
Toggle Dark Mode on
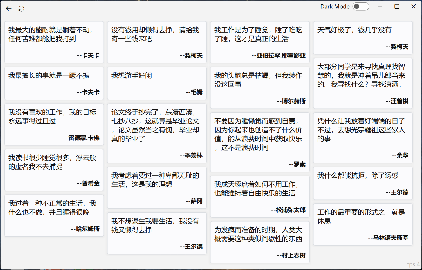tap(361, 6)
